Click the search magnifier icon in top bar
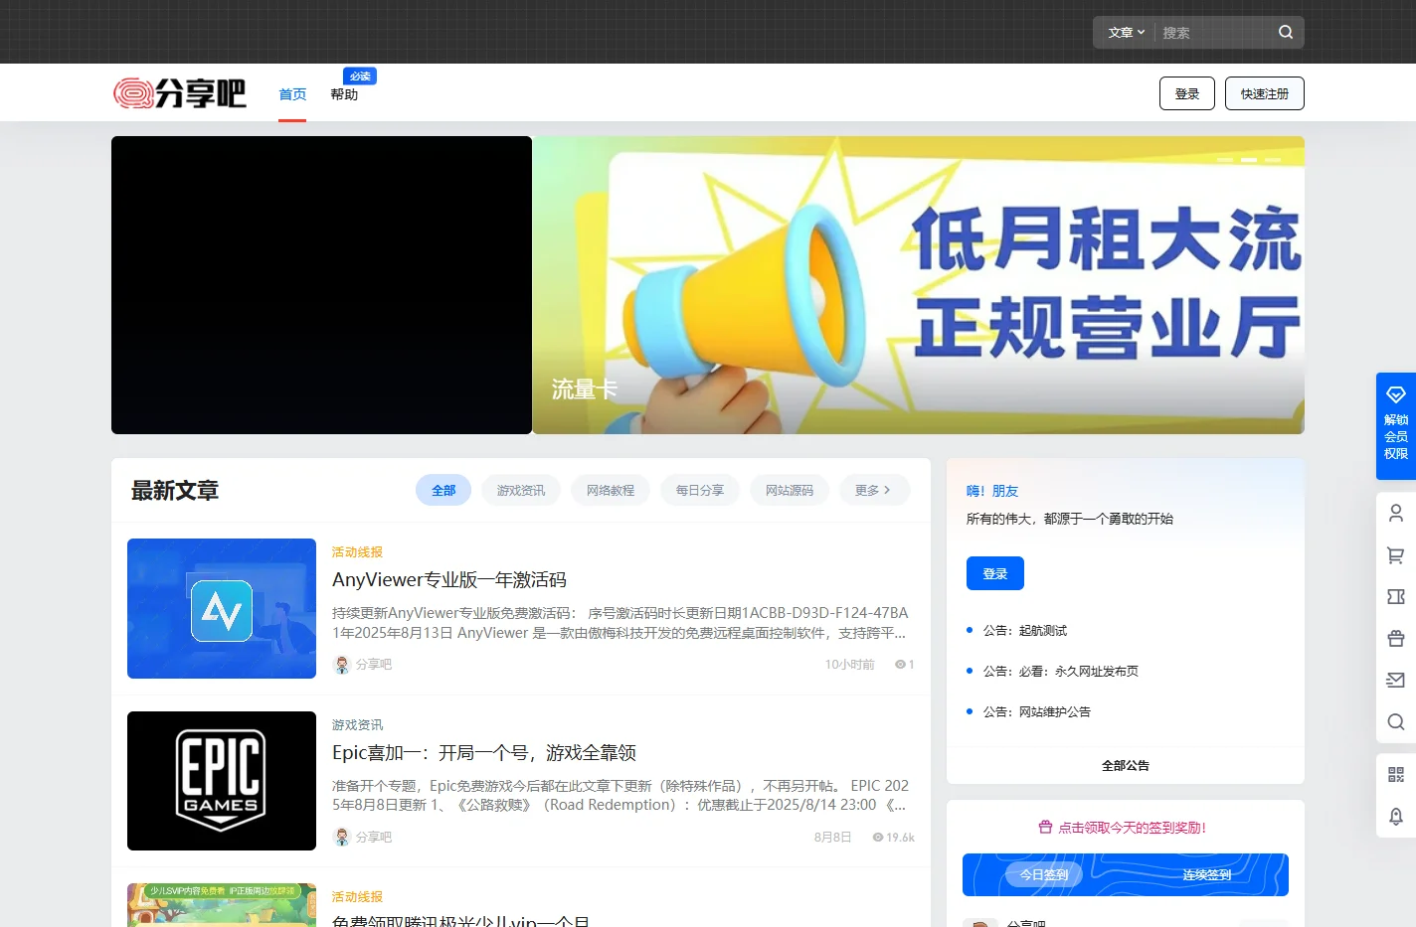1416x927 pixels. 1286,32
